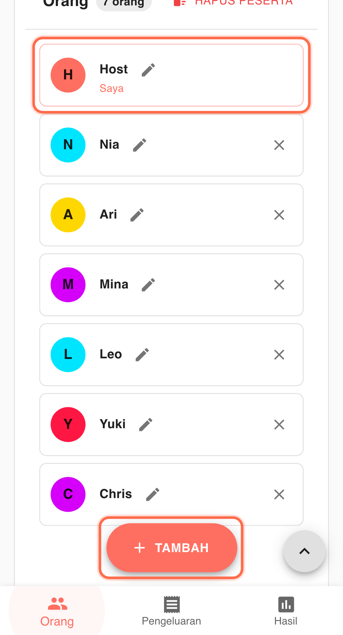Screen dimensions: 343x635
Task: Rename Mina via the pencil icon
Action: 148,285
